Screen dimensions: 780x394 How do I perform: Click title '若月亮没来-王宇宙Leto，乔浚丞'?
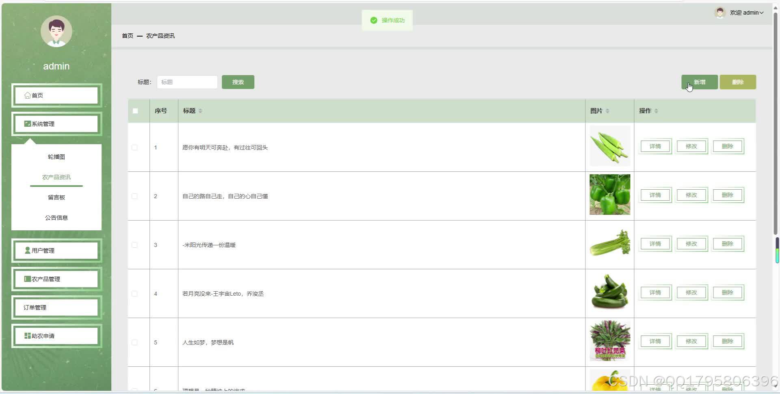tap(223, 294)
